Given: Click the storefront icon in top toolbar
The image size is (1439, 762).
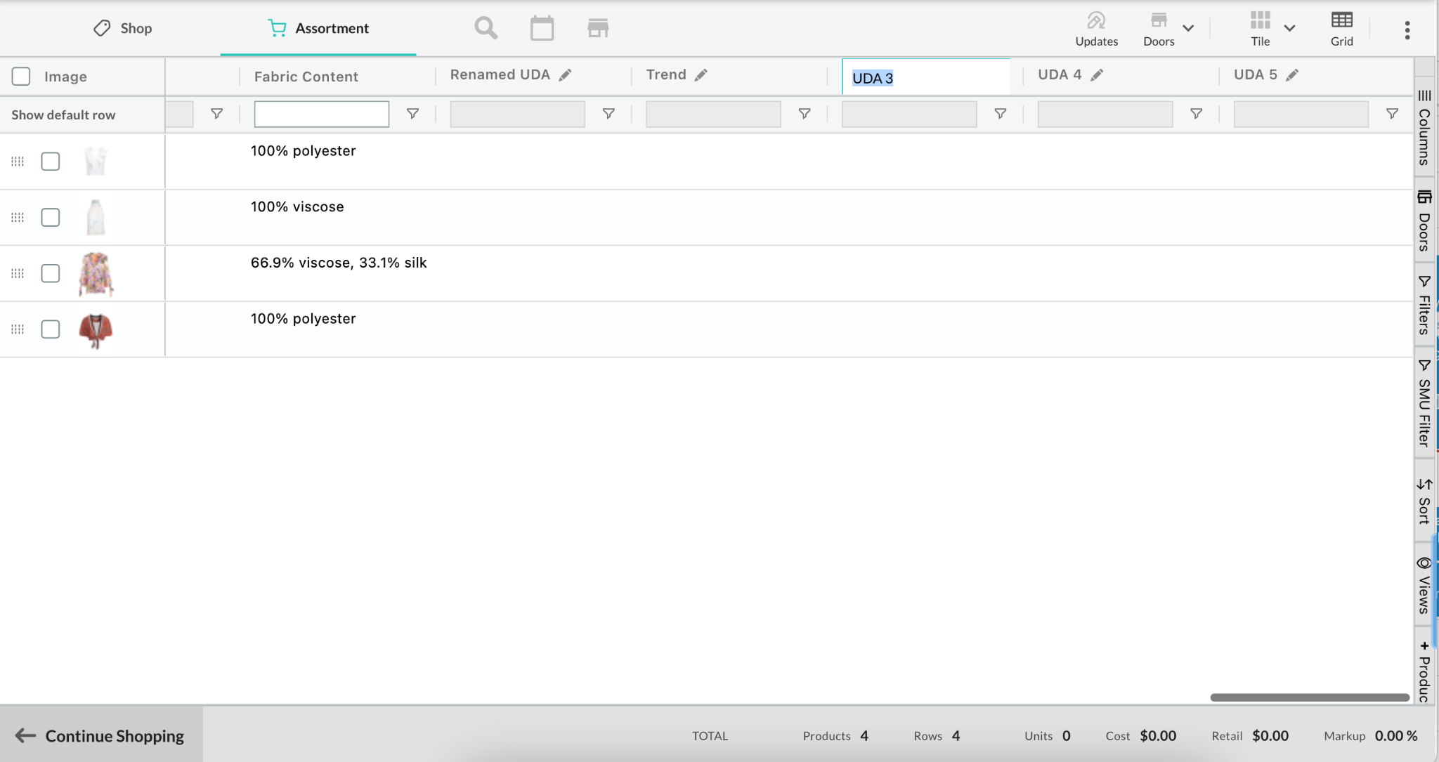Looking at the screenshot, I should click(598, 28).
